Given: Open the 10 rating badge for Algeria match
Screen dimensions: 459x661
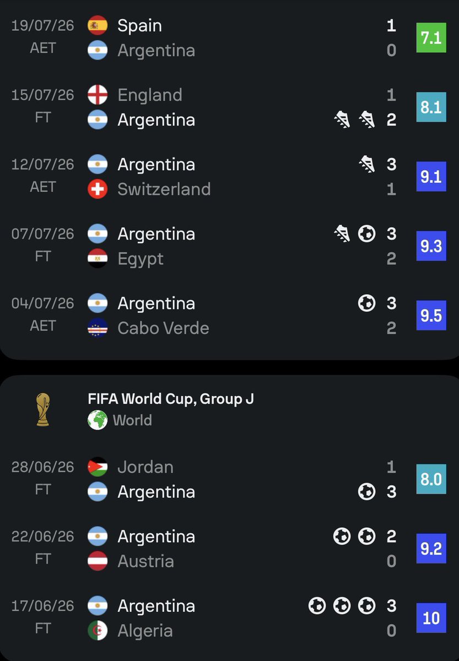Looking at the screenshot, I should click(431, 618).
